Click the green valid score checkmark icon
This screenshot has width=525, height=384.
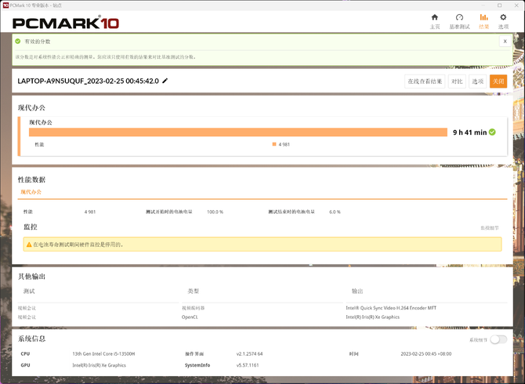click(18, 42)
